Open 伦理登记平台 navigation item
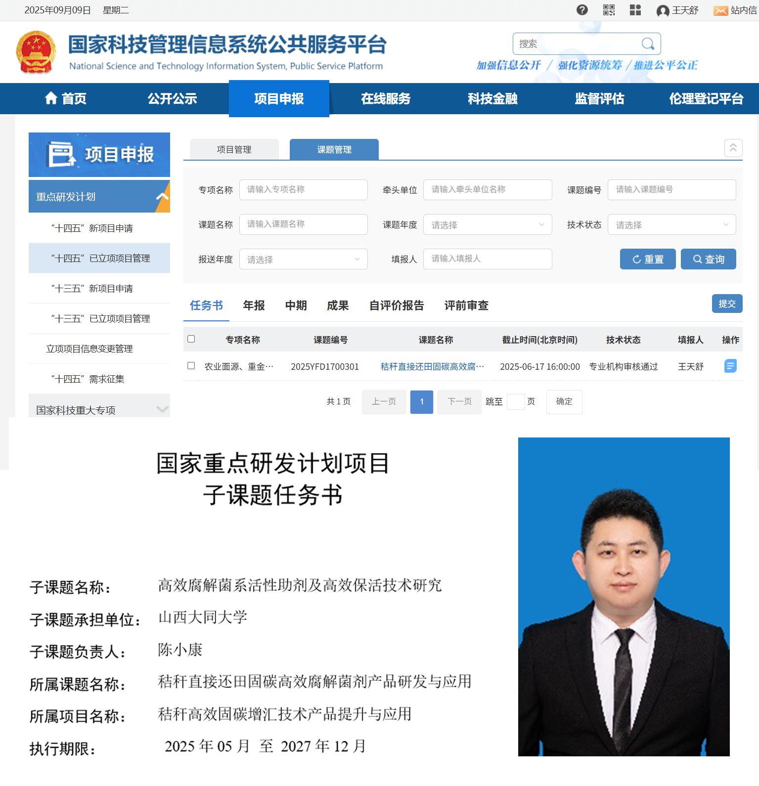 [706, 98]
